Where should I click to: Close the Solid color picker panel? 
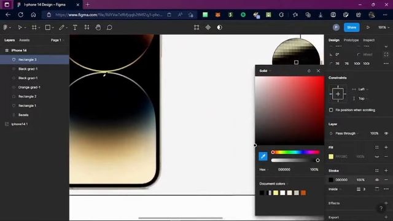click(318, 71)
